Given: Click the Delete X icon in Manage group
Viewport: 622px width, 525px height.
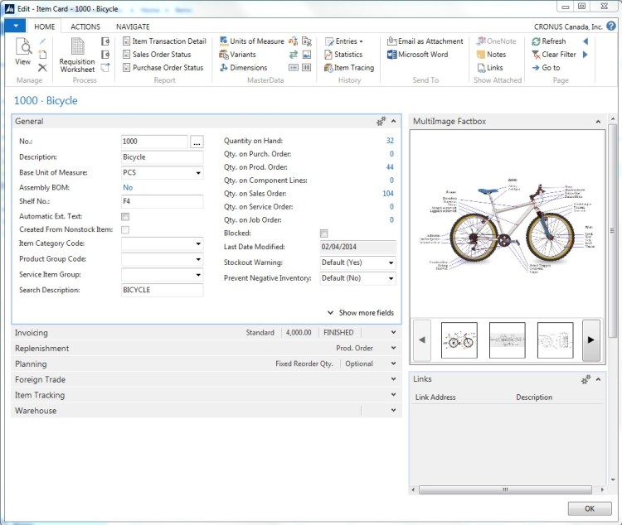Looking at the screenshot, I should click(x=42, y=68).
